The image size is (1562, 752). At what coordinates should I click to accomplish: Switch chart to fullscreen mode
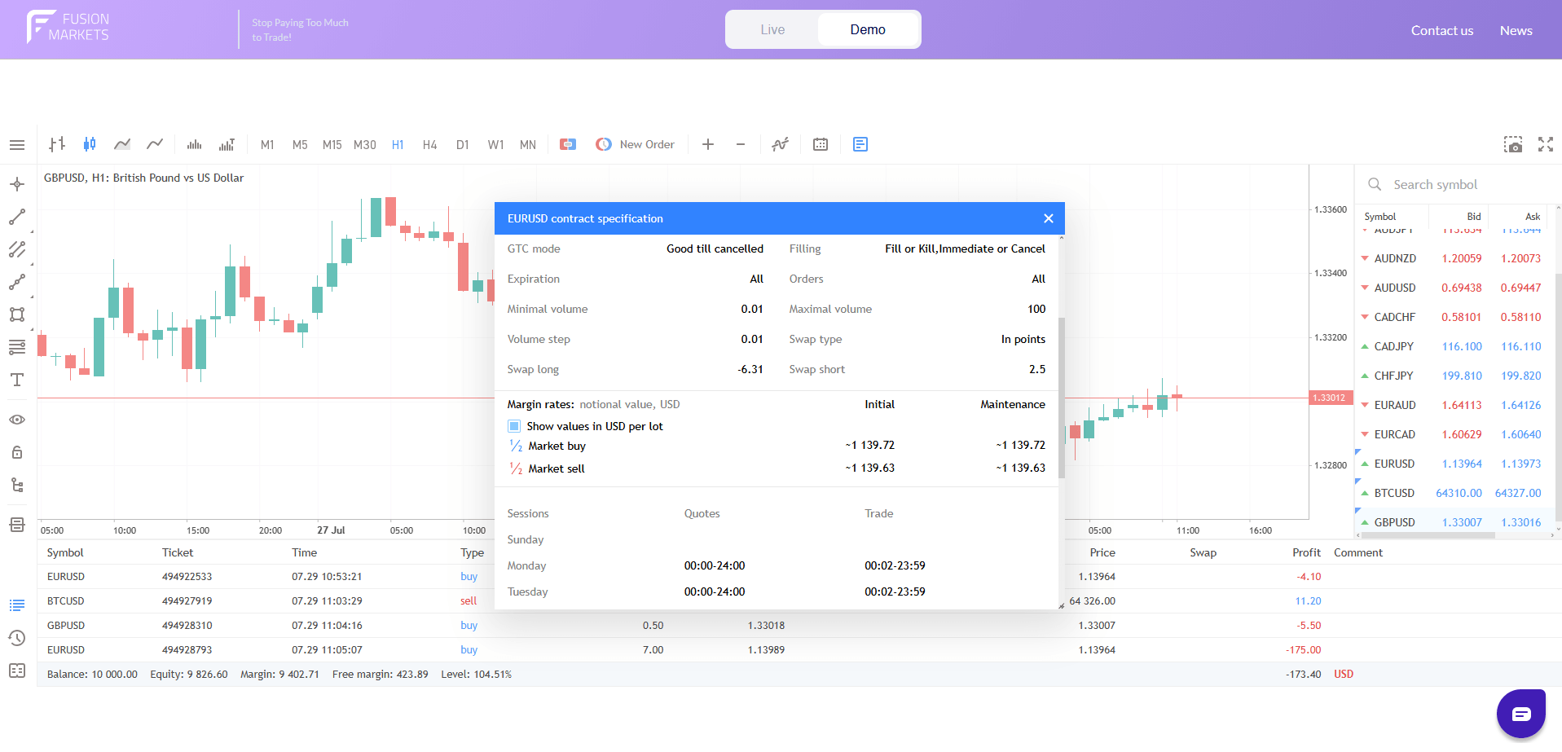(x=1546, y=144)
